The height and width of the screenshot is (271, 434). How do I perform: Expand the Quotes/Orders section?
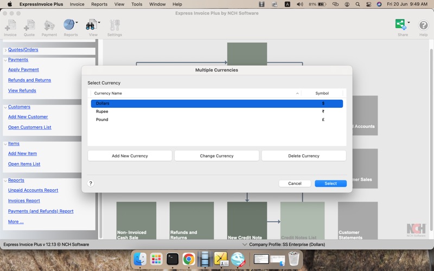[x=5, y=50]
